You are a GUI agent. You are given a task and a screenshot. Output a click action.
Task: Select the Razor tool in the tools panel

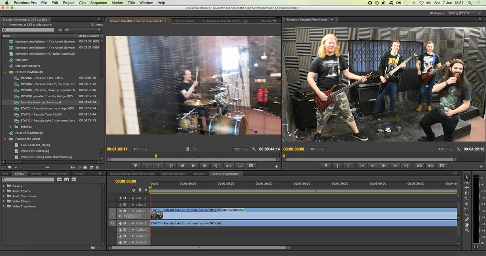[x=467, y=203]
